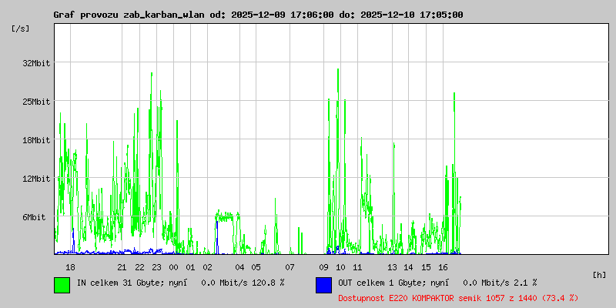Click the 18Mbit y-axis label

tap(36, 140)
